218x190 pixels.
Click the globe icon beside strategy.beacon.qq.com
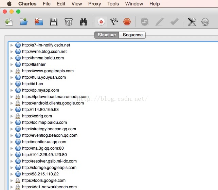[x=18, y=129]
